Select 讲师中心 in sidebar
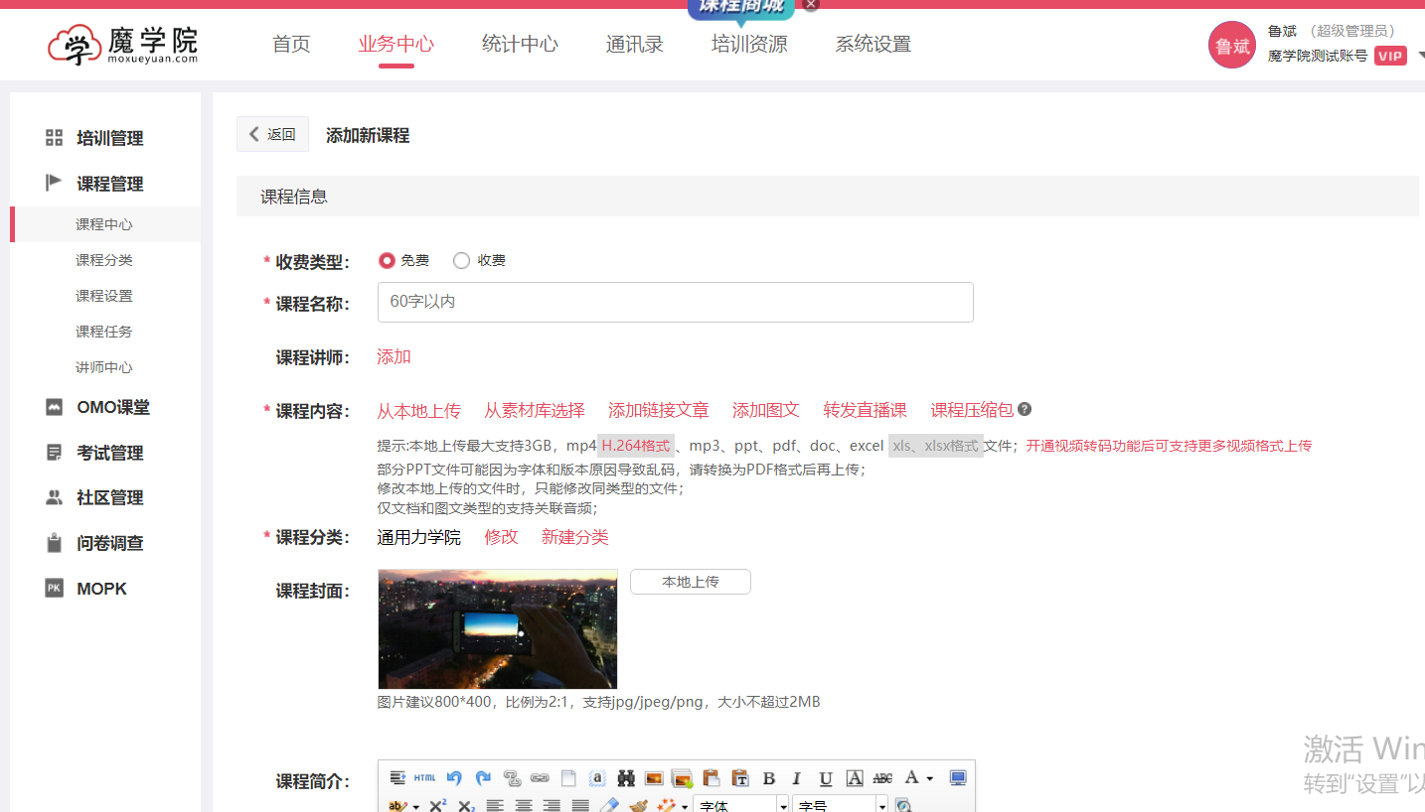Image resolution: width=1425 pixels, height=812 pixels. point(104,367)
